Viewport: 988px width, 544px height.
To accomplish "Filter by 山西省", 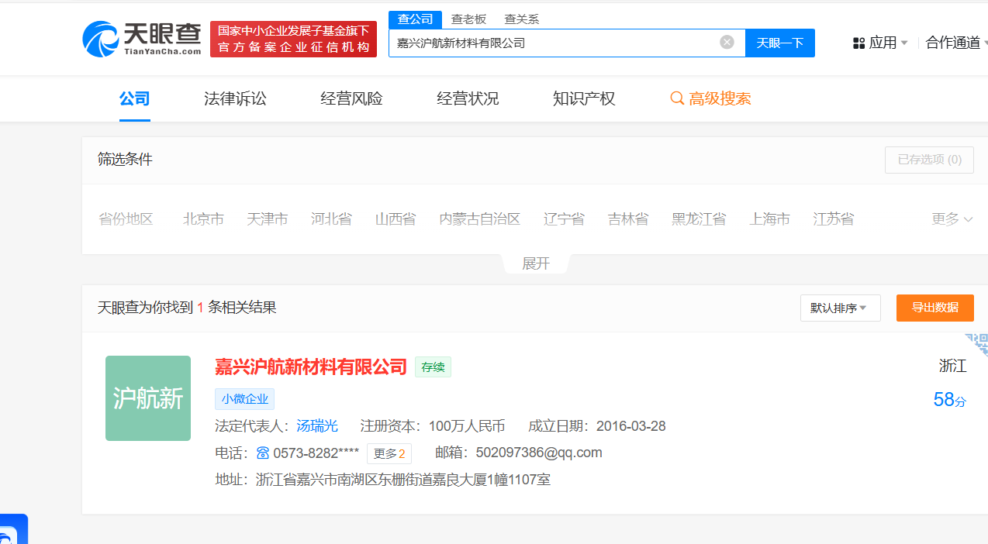I will point(396,219).
